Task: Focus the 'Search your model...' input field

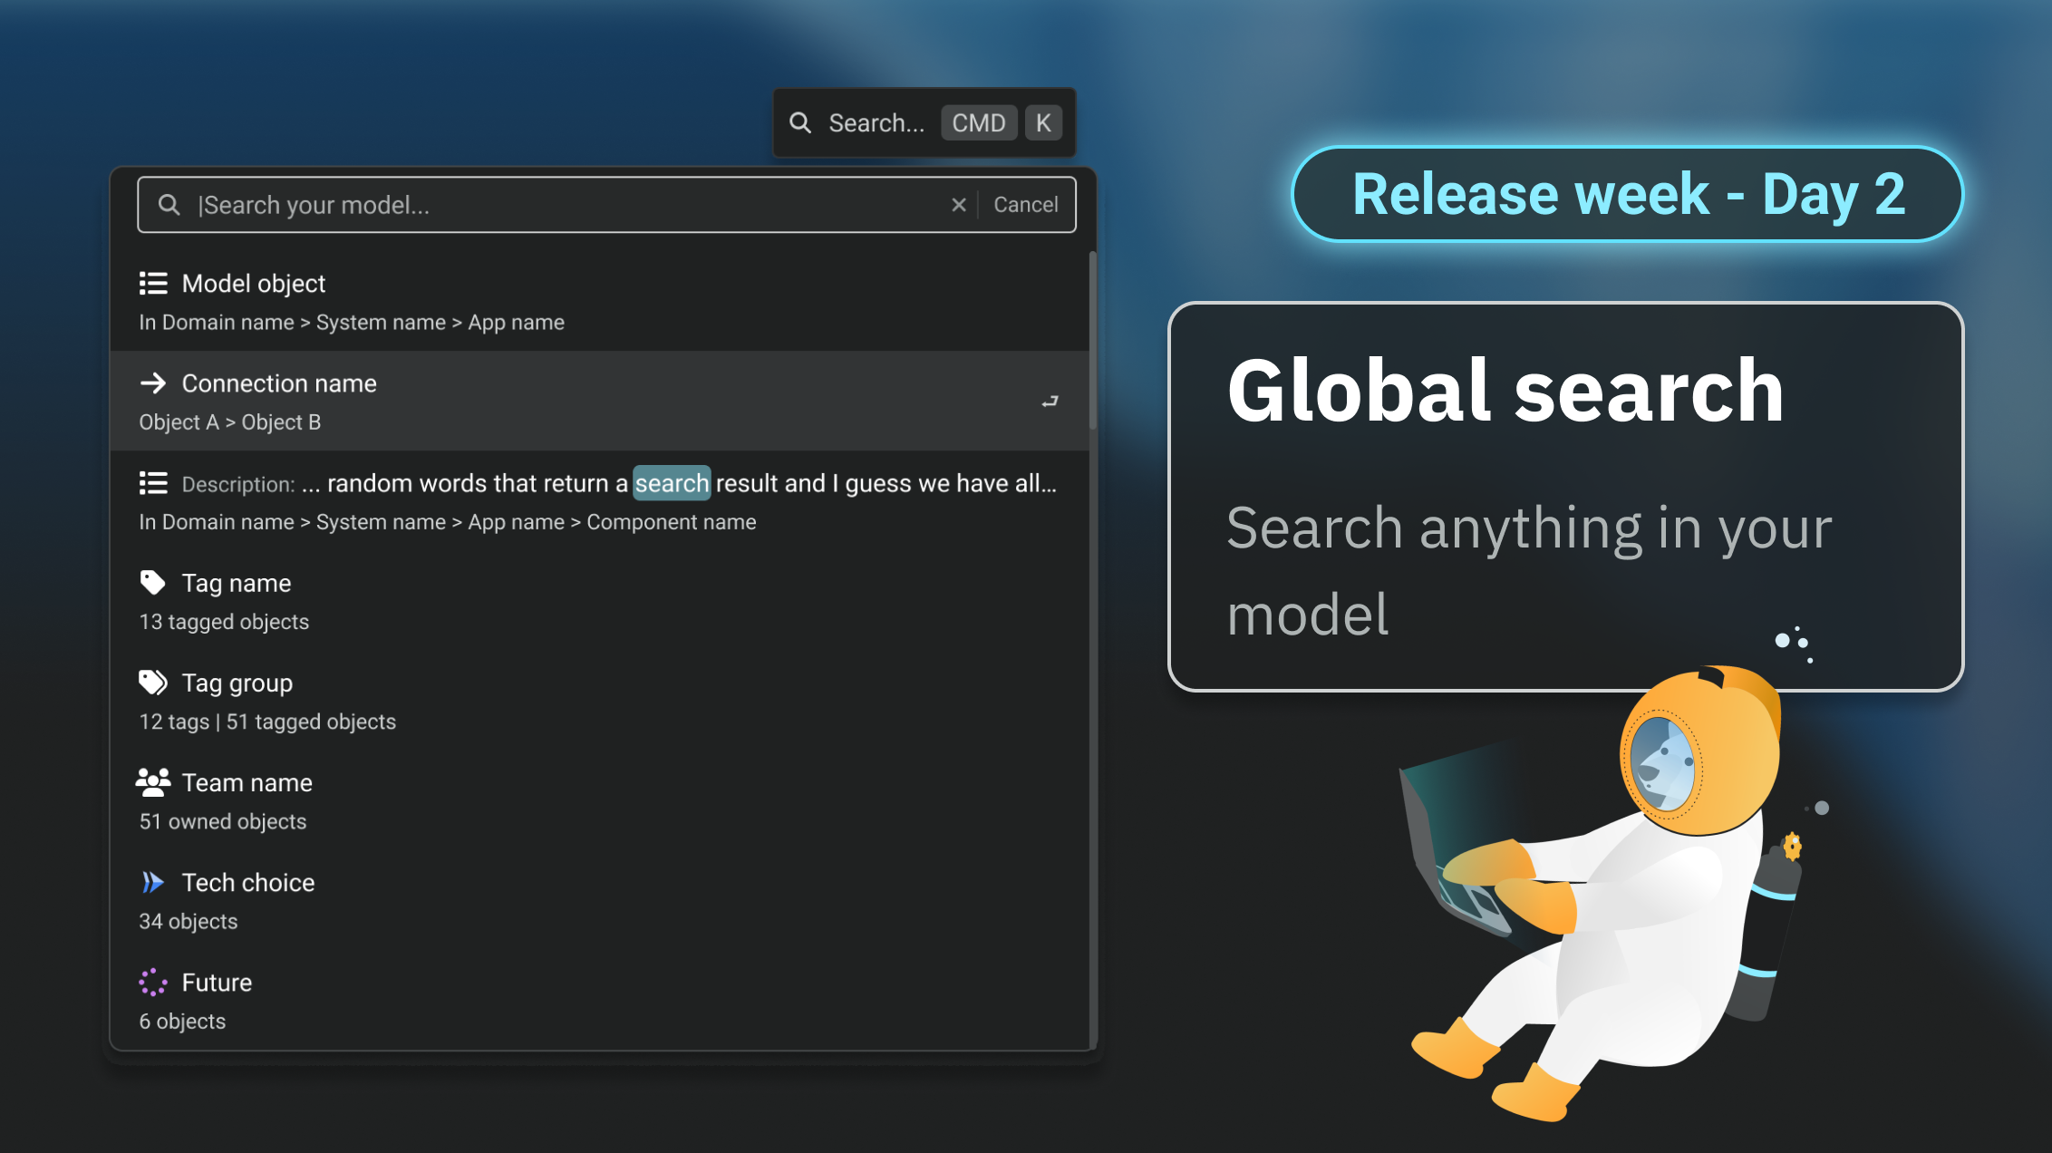Action: [606, 205]
